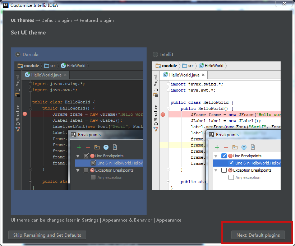Expand public sta fold marker in IntelliJ preview

coord(169,181)
